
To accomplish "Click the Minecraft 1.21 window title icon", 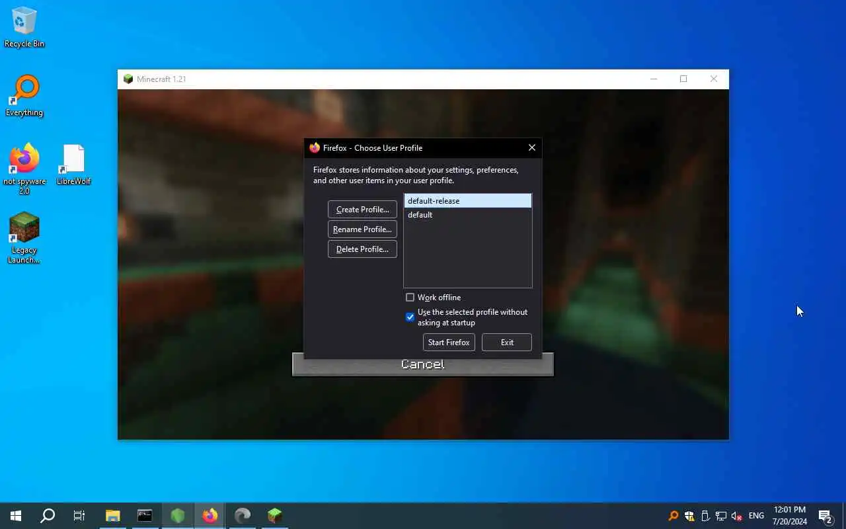I will 128,79.
